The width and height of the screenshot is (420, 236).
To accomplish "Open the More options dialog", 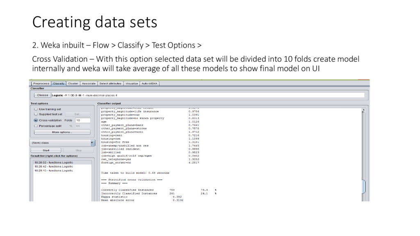I will click(62, 132).
